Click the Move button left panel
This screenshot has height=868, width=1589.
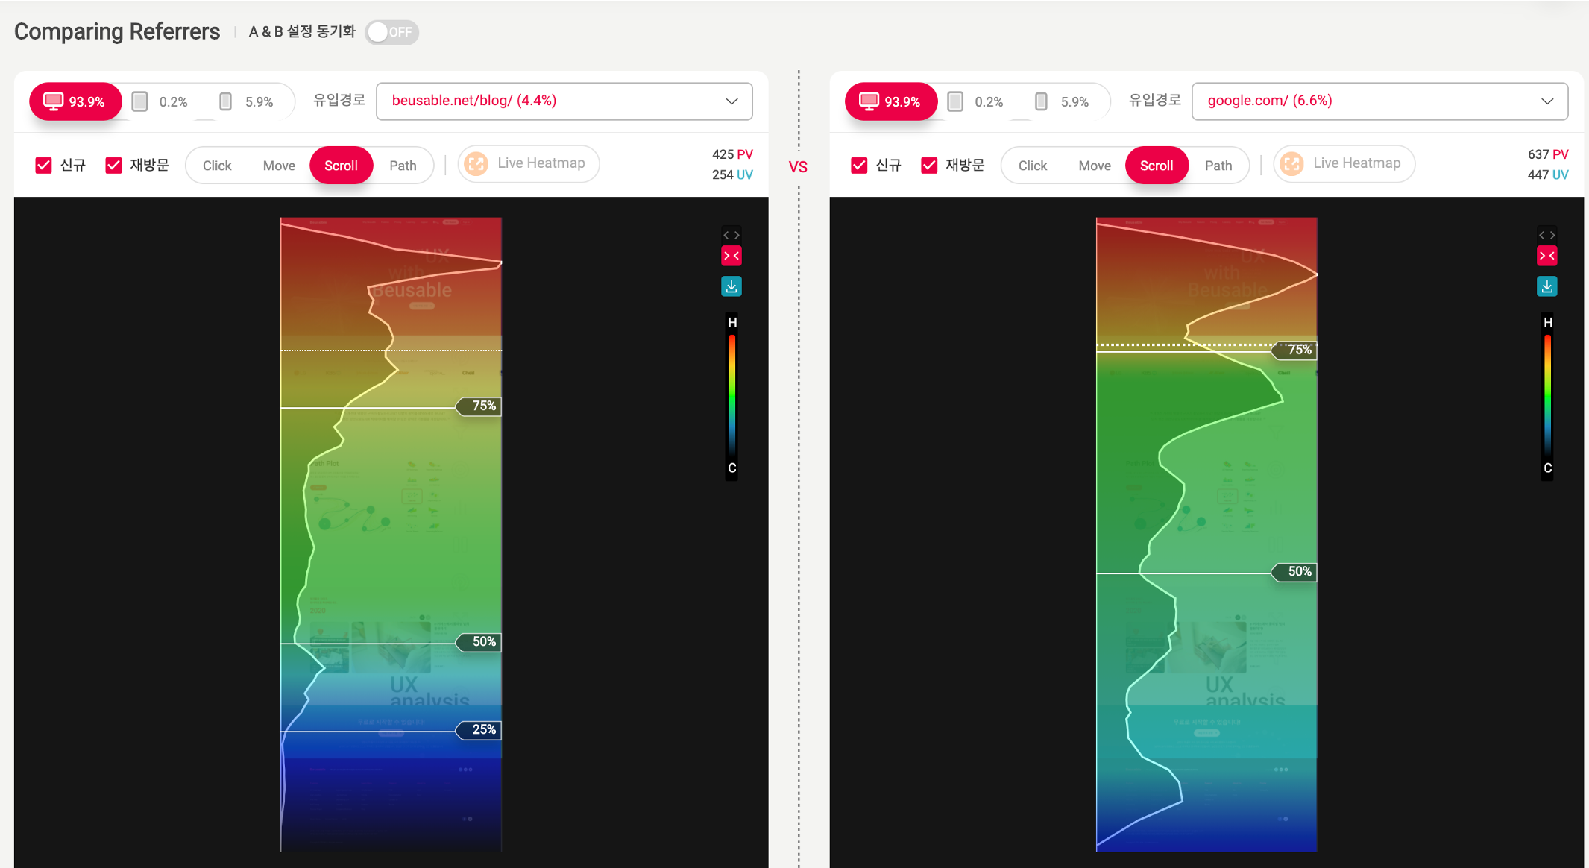(279, 165)
